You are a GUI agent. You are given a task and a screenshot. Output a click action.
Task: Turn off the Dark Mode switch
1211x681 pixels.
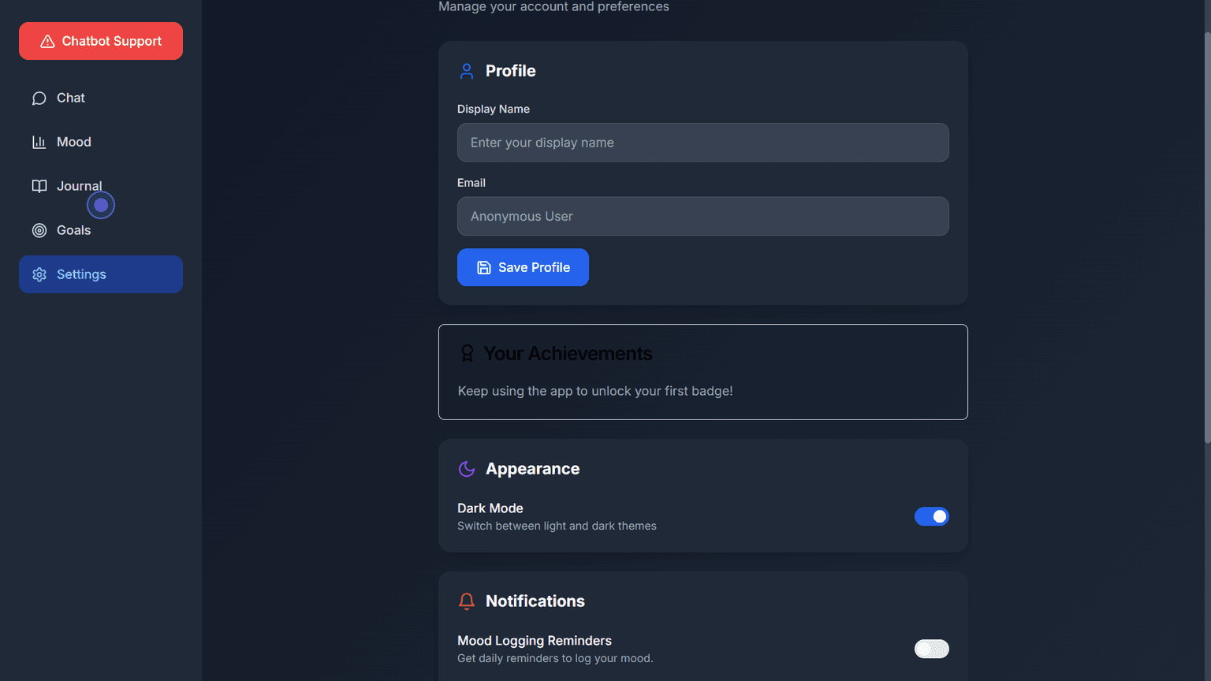[931, 516]
